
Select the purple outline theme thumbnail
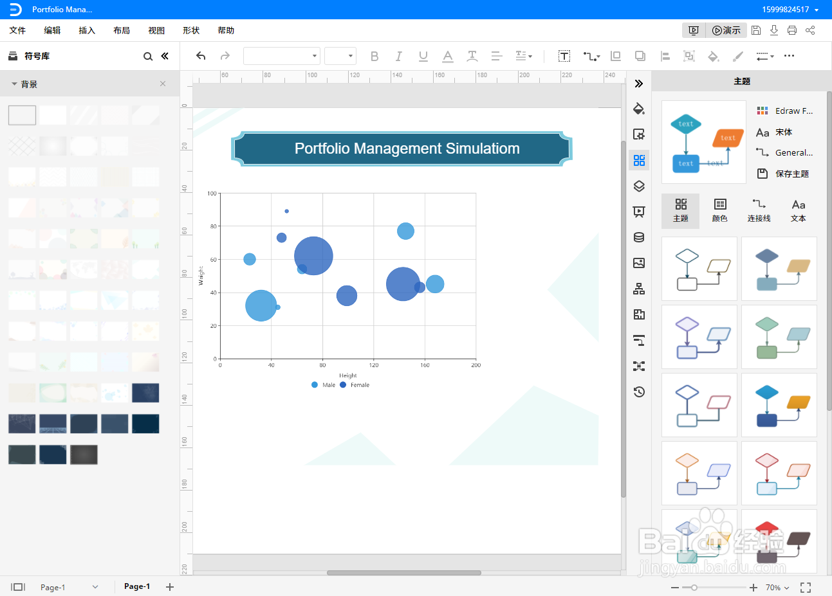coord(699,337)
